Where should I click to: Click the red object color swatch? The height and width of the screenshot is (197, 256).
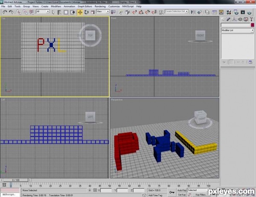[253, 25]
